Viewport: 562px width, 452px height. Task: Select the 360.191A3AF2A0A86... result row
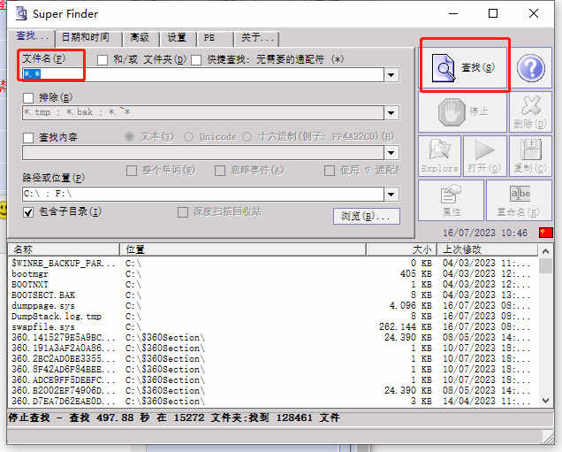pyautogui.click(x=273, y=349)
